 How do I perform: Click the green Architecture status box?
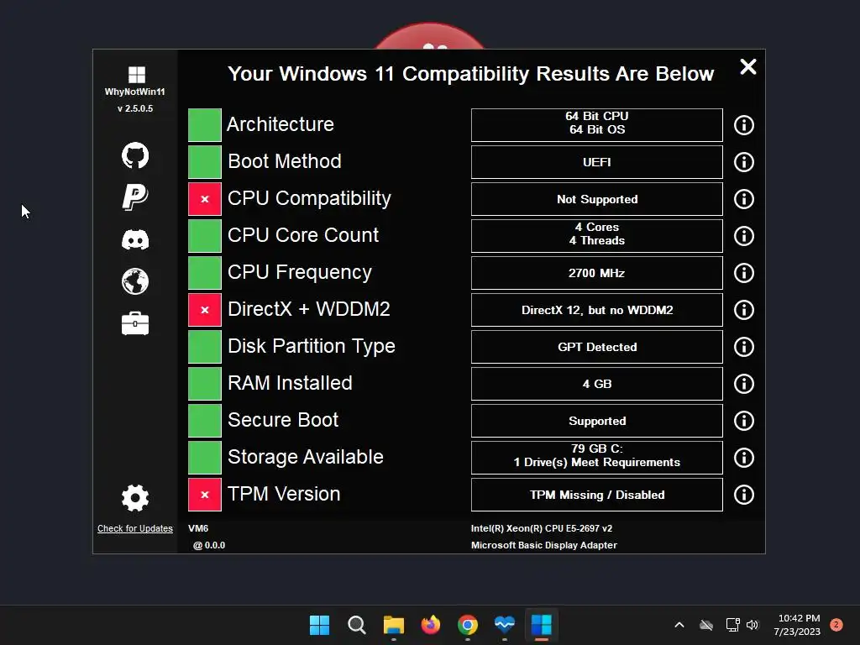point(205,125)
